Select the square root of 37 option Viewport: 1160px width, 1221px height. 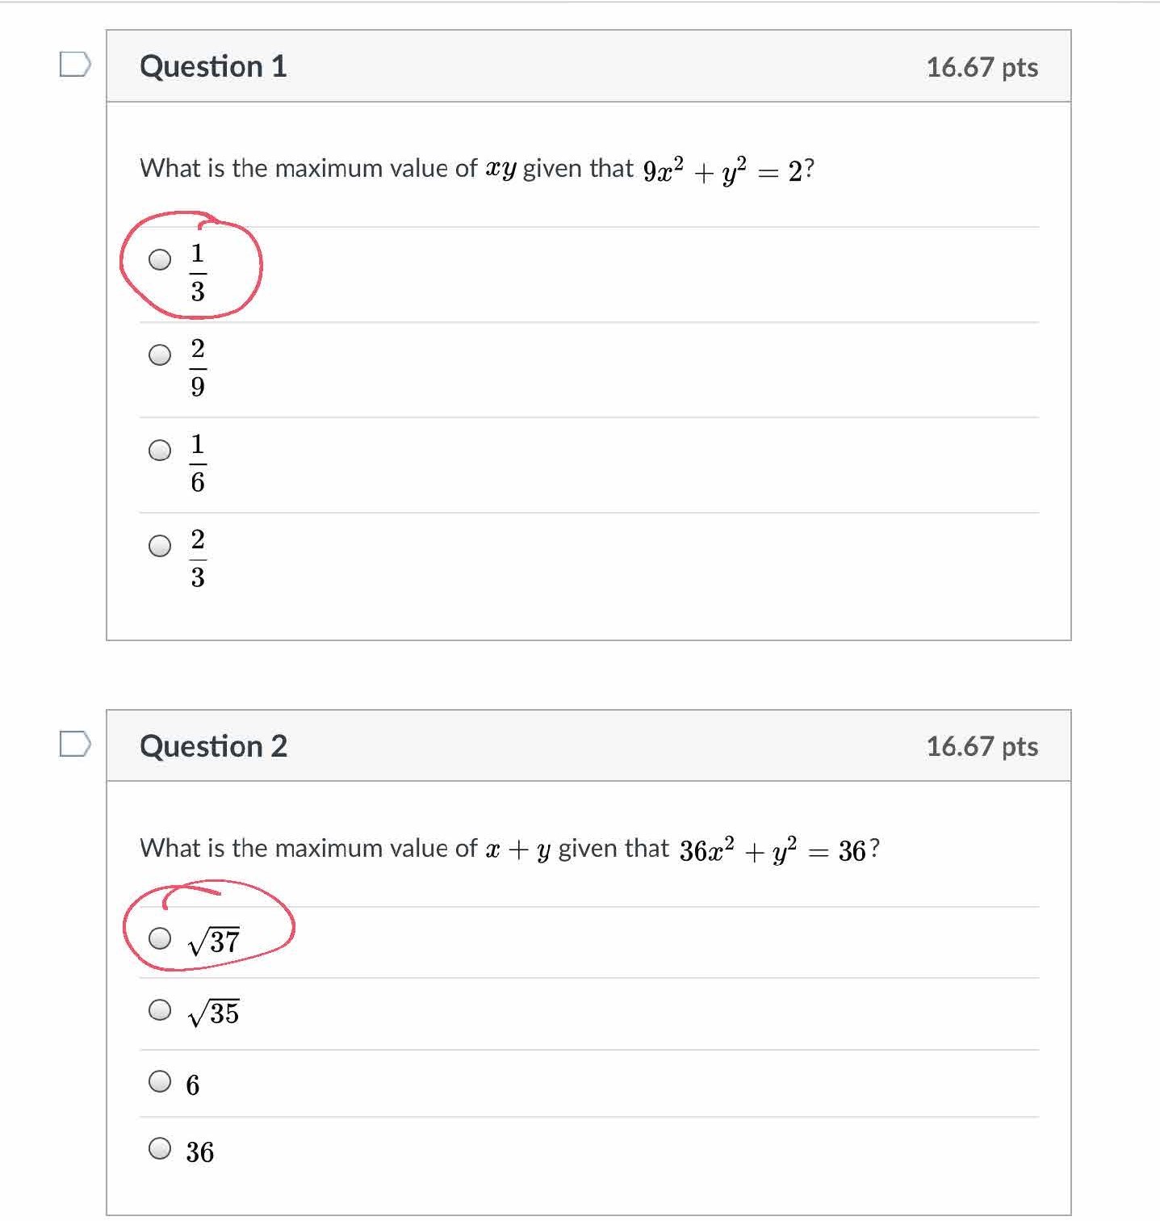pos(160,938)
